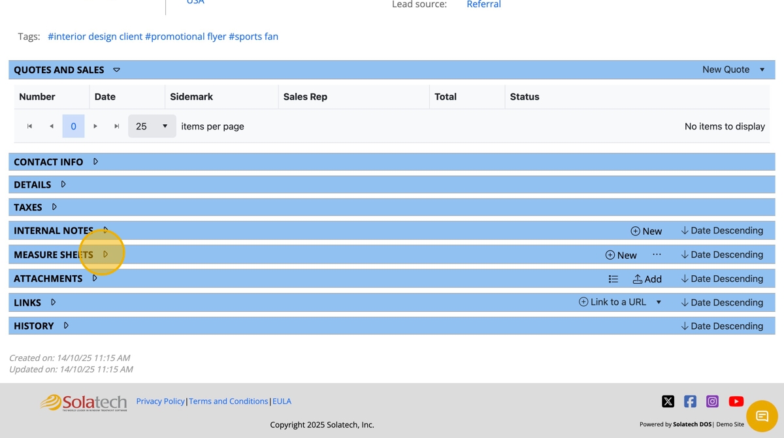Expand the History section
784x438 pixels.
point(66,326)
